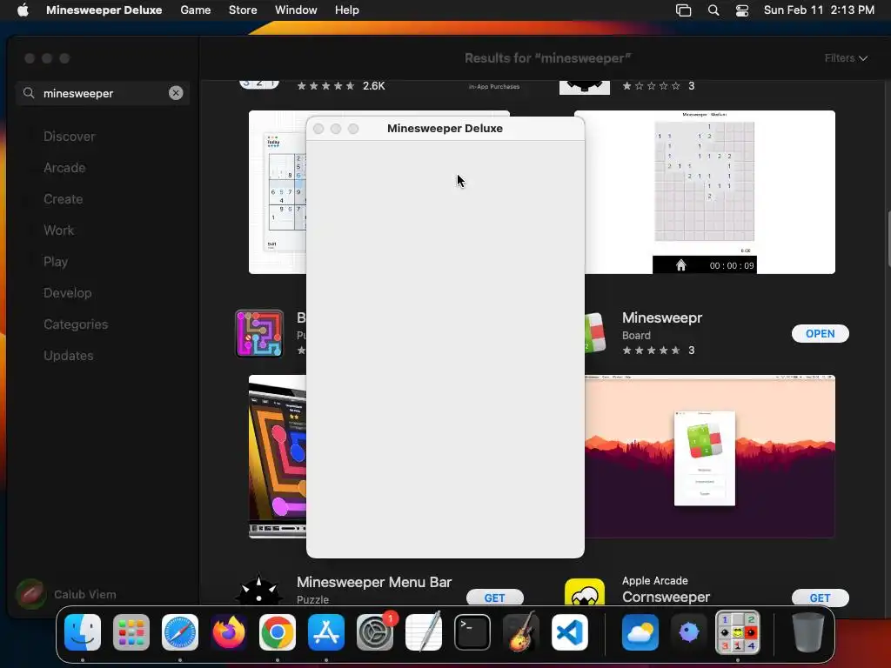Open Firefox from the dock

[x=229, y=632]
